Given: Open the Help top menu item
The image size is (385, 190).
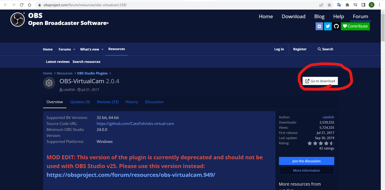Looking at the screenshot, I should coord(338,17).
